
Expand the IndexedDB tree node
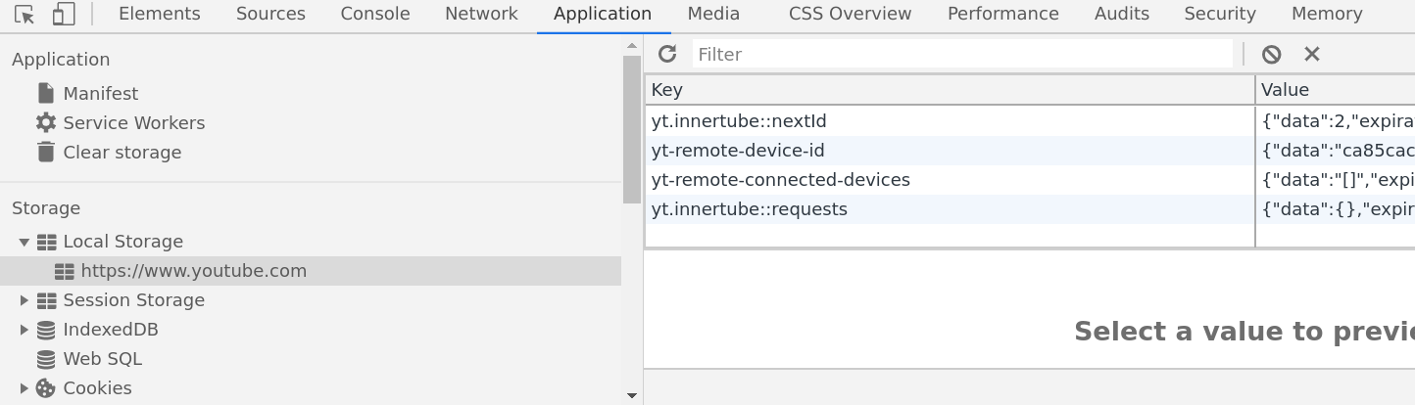click(x=24, y=330)
